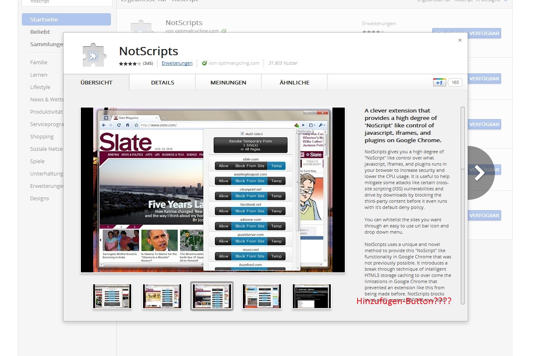Open the ÜBERSICHT tab

coord(97,82)
